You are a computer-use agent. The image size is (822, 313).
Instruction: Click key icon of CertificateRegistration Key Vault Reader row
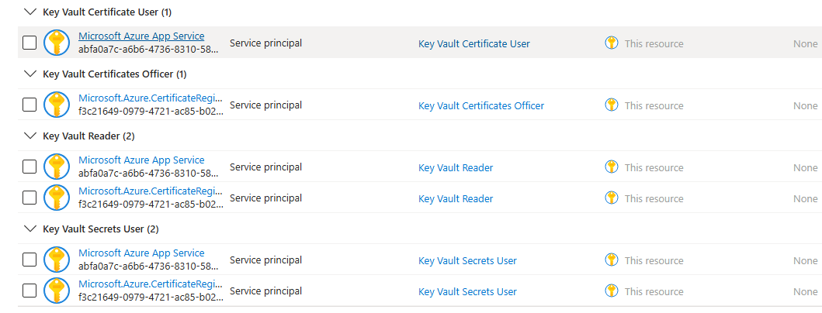[x=57, y=198]
